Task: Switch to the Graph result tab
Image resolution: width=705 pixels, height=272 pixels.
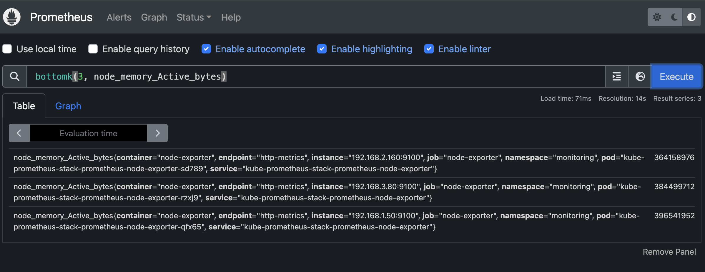Action: (68, 106)
